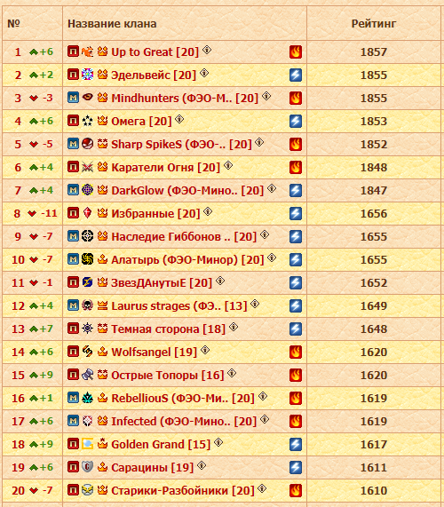Click the fire element icon in Mindhunters row
The width and height of the screenshot is (444, 507).
[296, 98]
